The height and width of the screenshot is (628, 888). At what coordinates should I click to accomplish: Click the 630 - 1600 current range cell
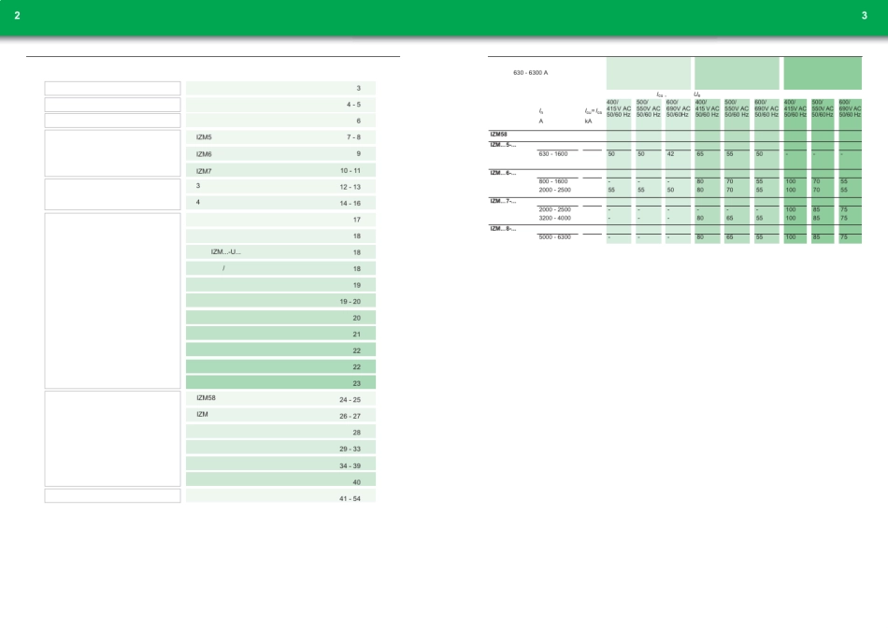point(553,153)
